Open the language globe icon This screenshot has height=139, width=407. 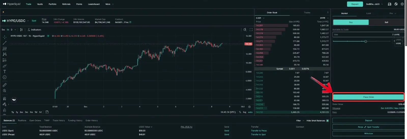396,4
